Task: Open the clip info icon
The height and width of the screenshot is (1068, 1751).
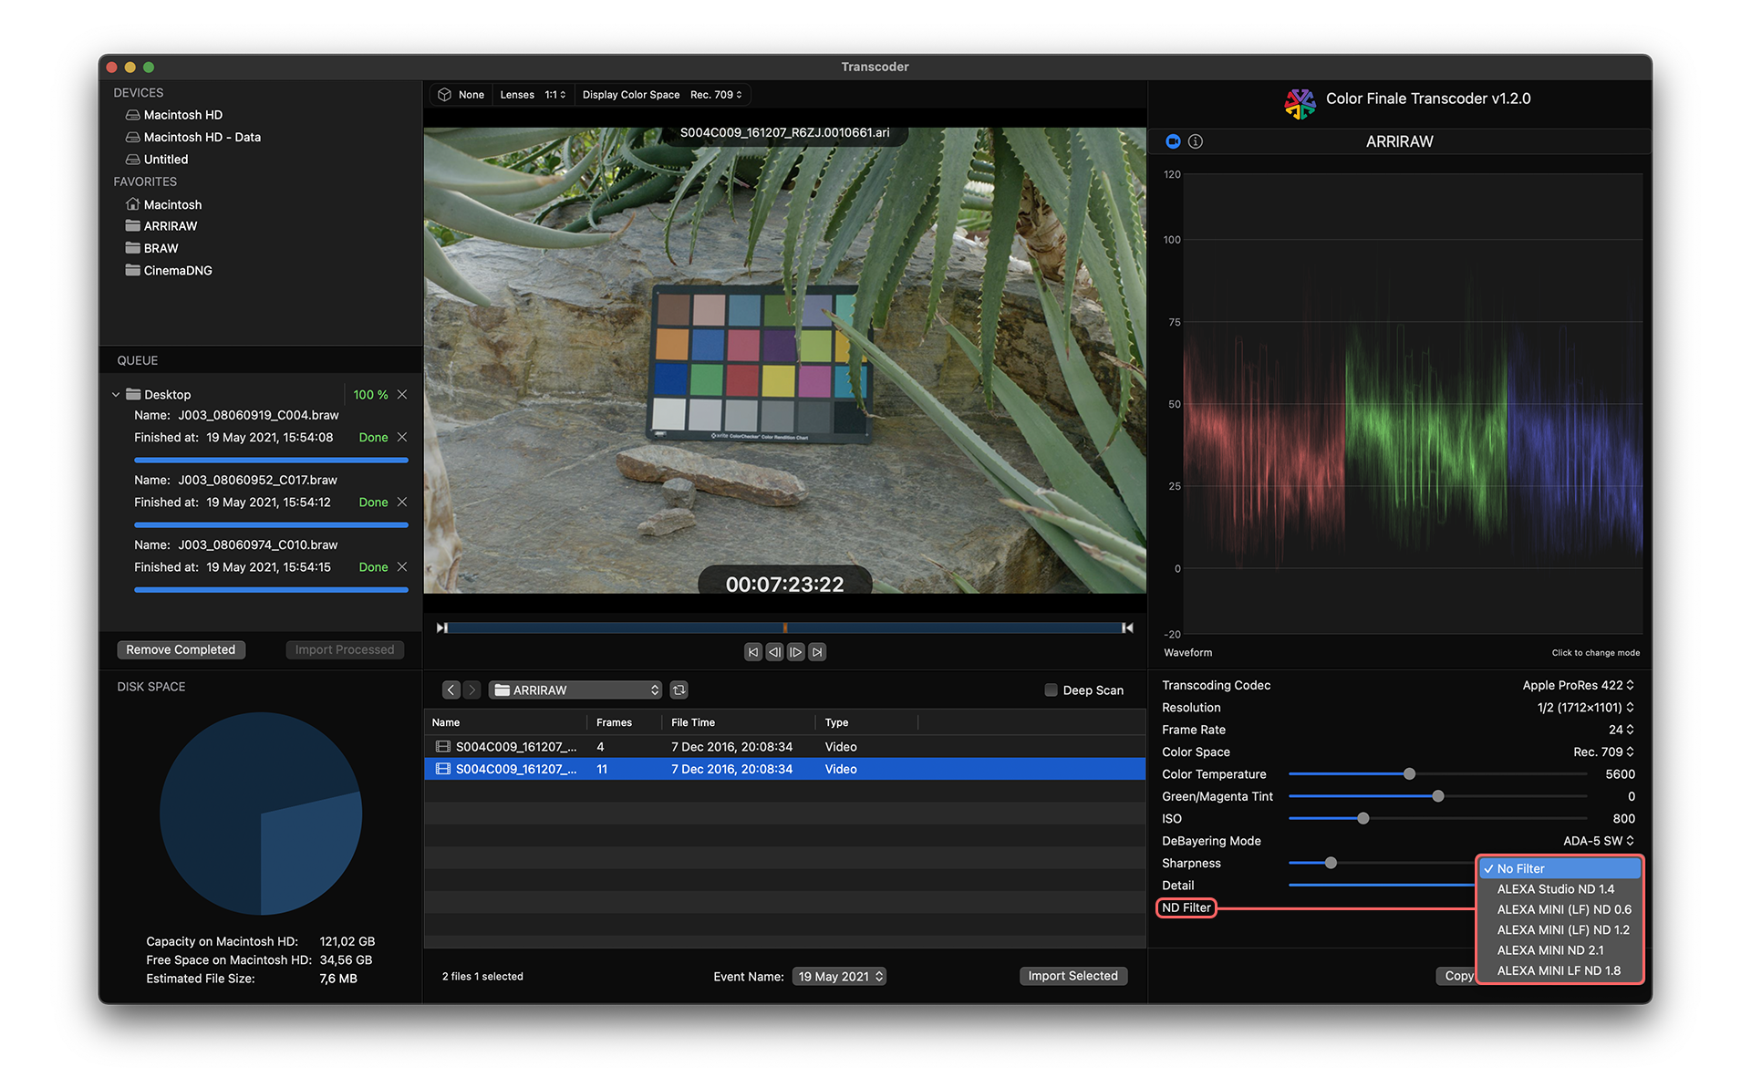Action: [x=1196, y=141]
